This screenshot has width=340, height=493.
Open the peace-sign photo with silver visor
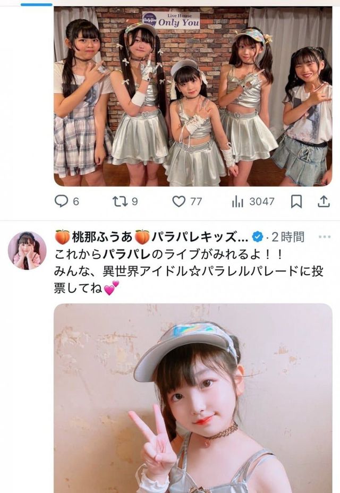193,398
